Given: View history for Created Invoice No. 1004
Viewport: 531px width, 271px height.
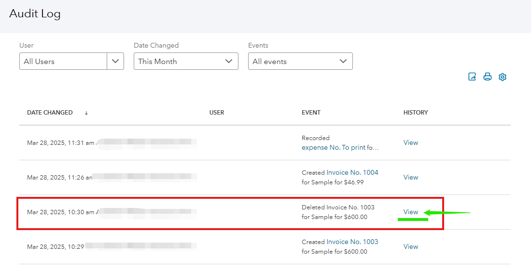Looking at the screenshot, I should click(411, 177).
